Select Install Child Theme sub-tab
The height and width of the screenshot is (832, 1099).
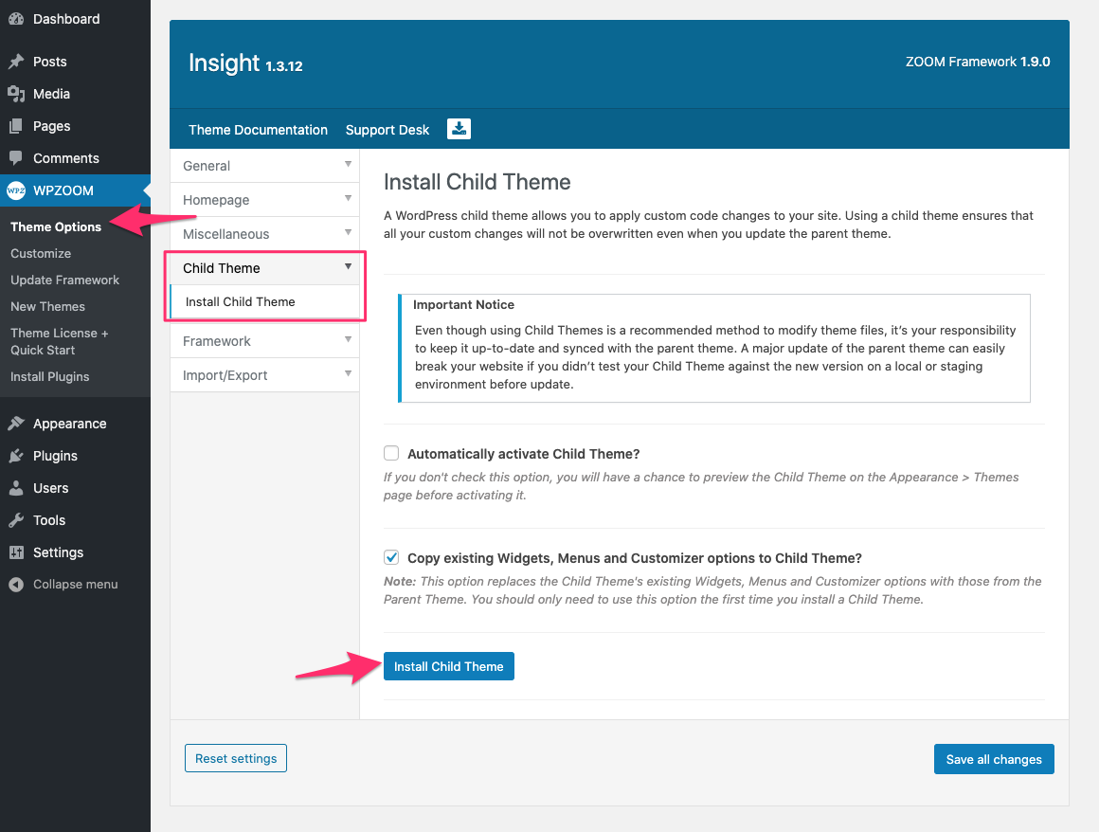[265, 302]
